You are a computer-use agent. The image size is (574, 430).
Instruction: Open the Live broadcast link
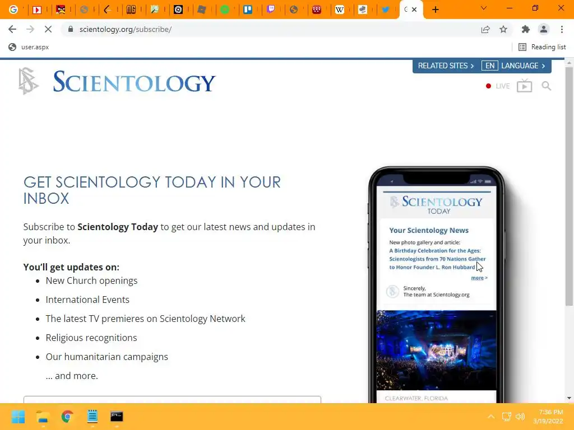498,86
